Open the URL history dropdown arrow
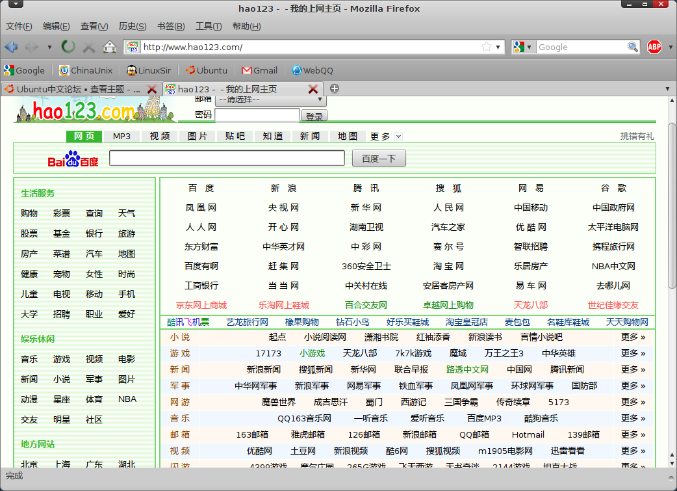The image size is (677, 491). [498, 47]
